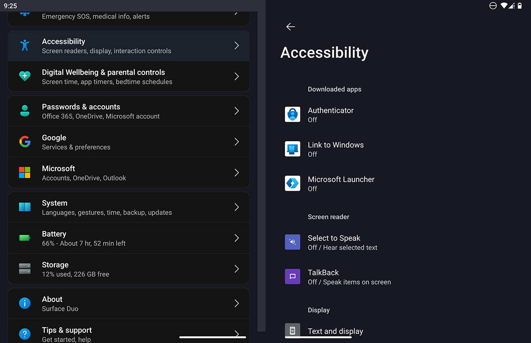
Task: Expand Accessibility row chevron in settings list
Action: tap(236, 46)
